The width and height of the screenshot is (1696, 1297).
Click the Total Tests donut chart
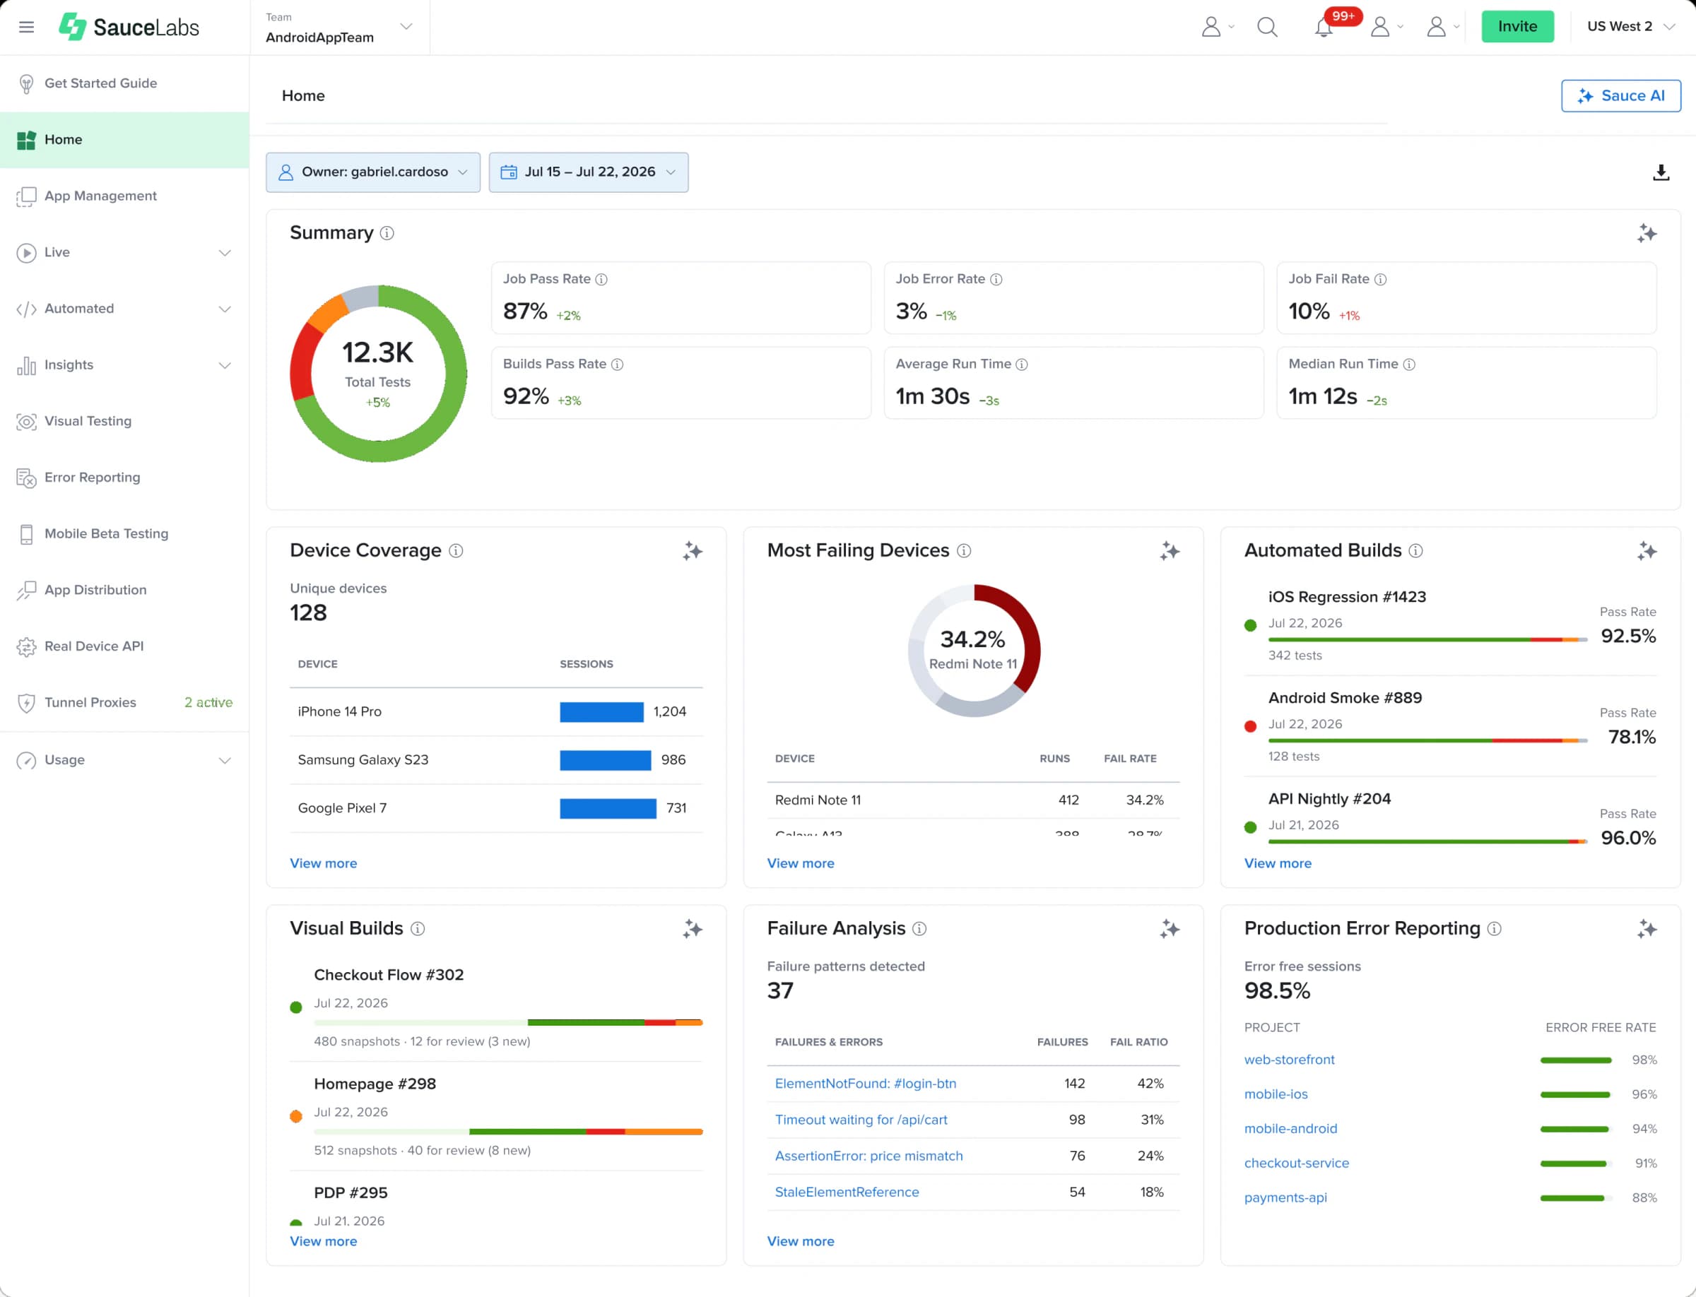tap(379, 374)
